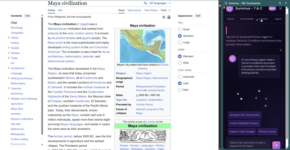Select Wide width option

point(180,63)
